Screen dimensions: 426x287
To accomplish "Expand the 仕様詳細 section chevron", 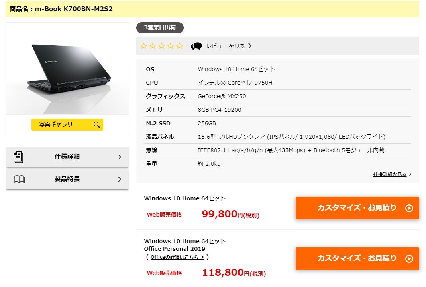I will click(119, 157).
